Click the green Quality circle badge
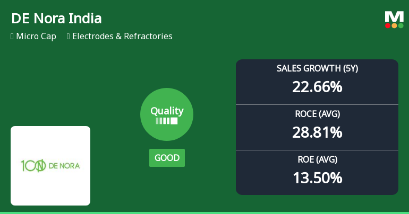The height and width of the screenshot is (214, 409). [167, 114]
